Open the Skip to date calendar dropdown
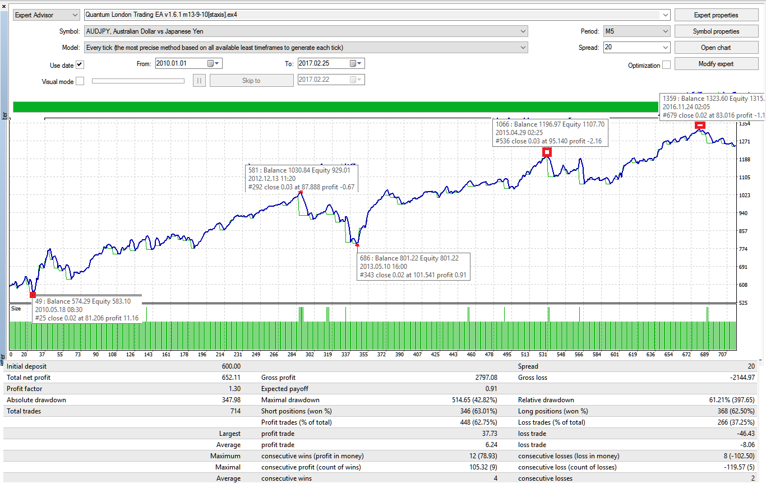The width and height of the screenshot is (766, 493). [357, 80]
